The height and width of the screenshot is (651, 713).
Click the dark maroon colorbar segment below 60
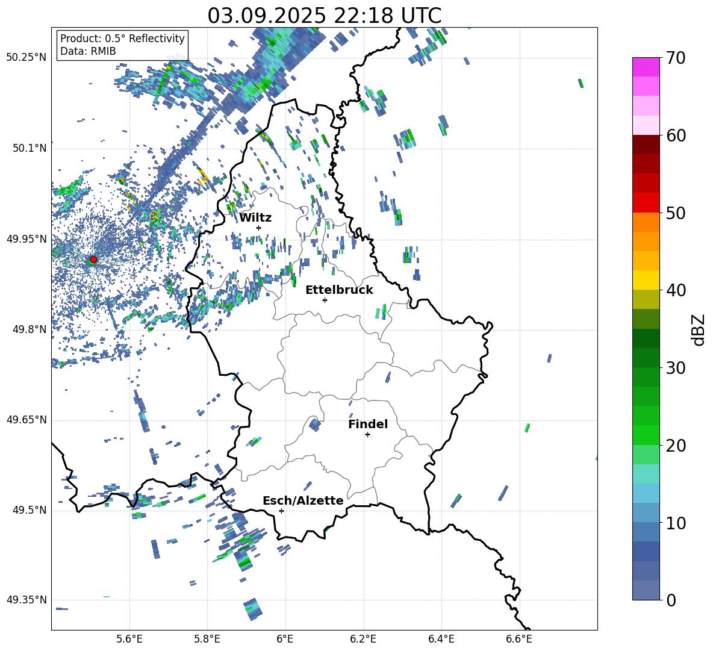646,145
